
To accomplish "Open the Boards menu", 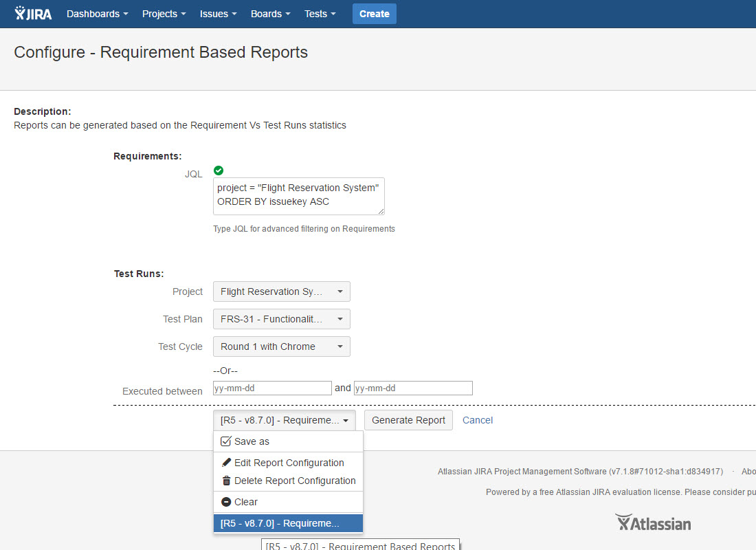I will click(x=270, y=14).
